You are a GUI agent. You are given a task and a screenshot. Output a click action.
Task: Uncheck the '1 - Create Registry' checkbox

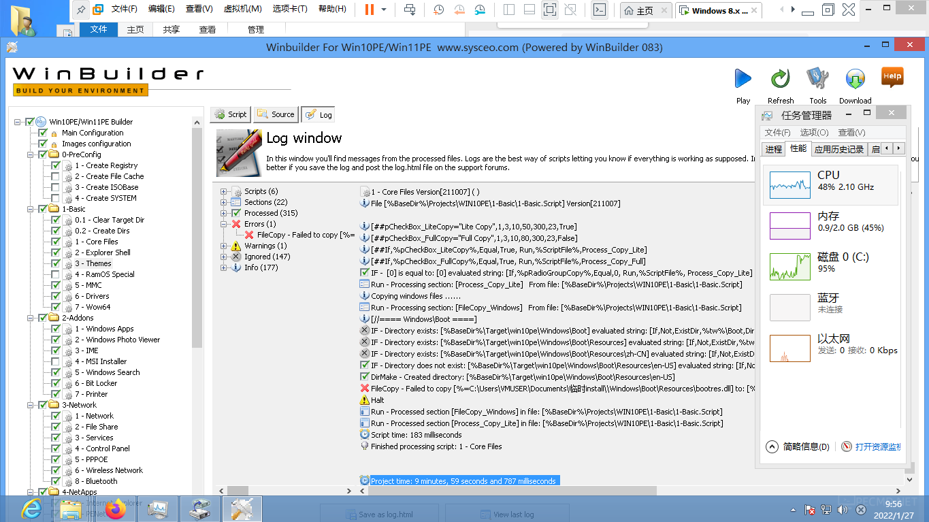pos(56,165)
